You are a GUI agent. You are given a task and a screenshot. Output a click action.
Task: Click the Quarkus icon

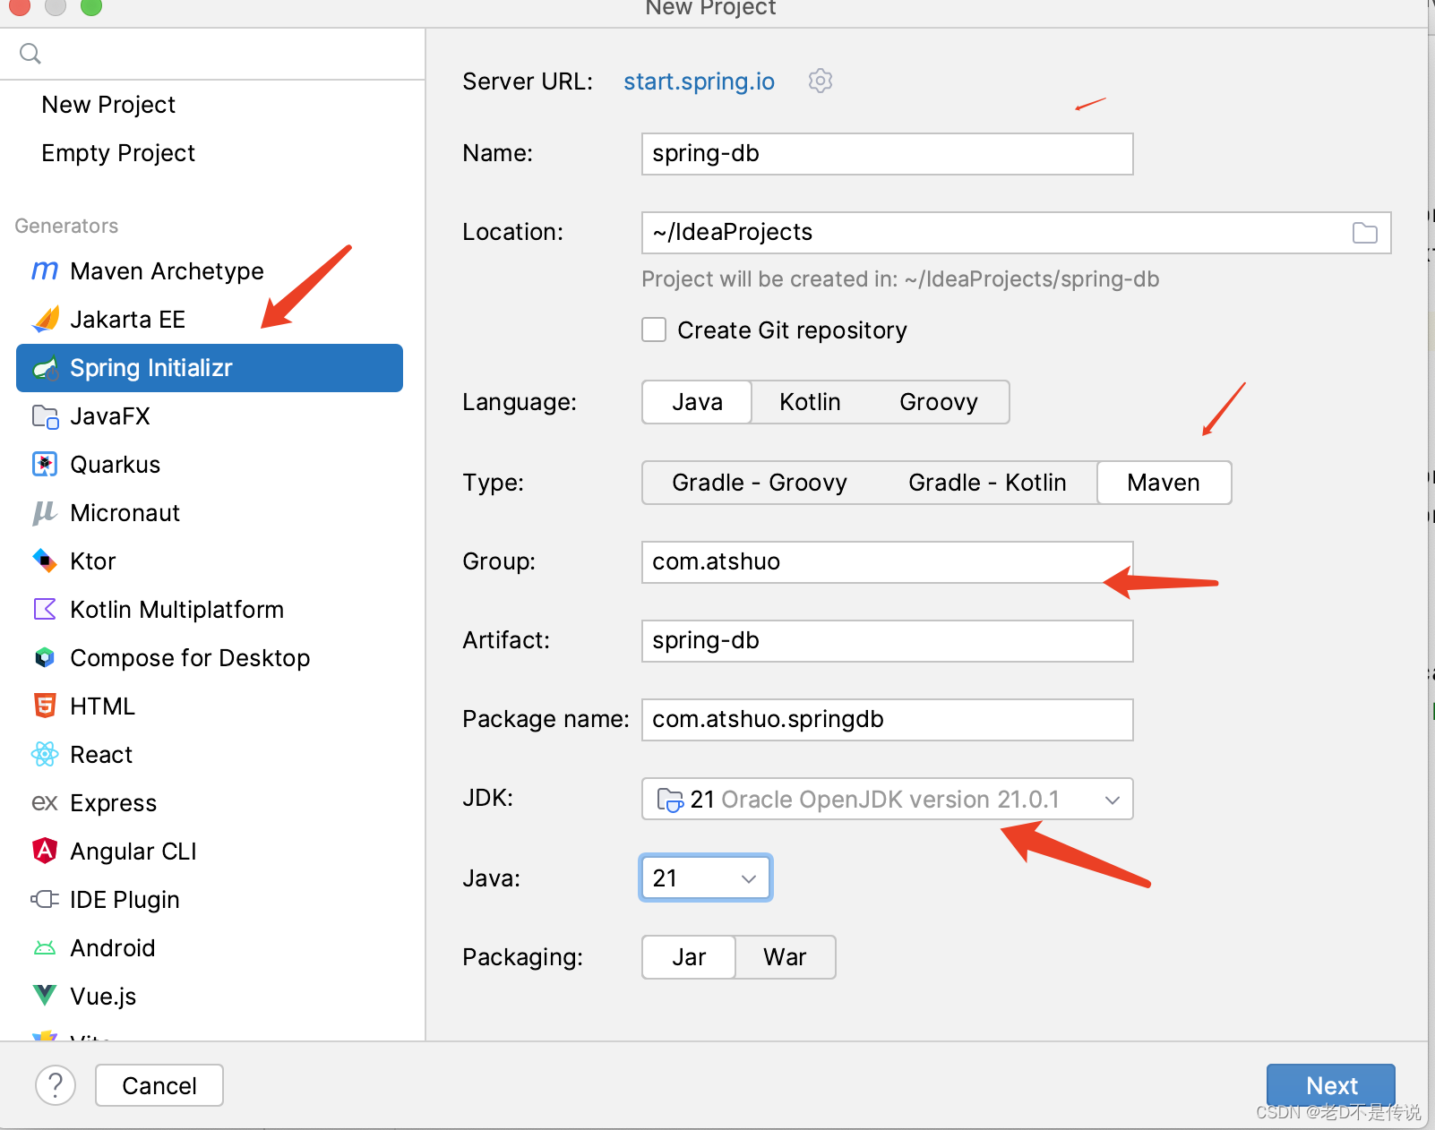coord(45,464)
